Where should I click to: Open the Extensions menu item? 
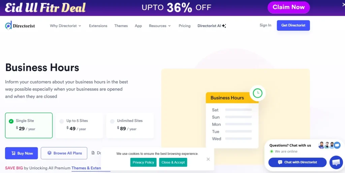98,26
